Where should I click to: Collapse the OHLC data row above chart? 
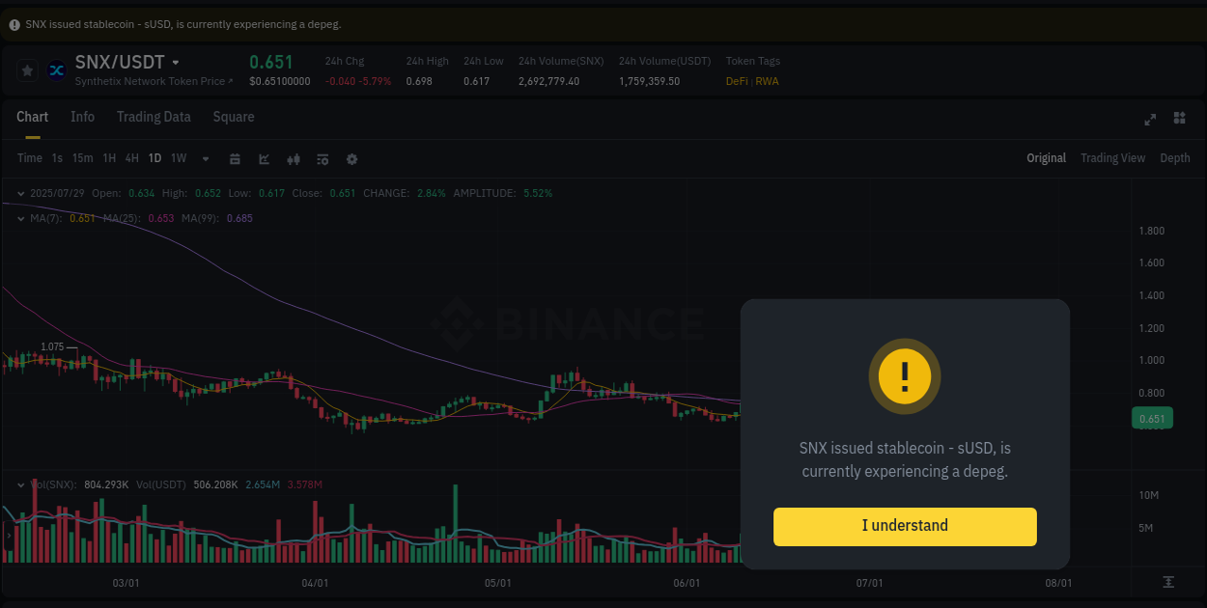[x=19, y=193]
